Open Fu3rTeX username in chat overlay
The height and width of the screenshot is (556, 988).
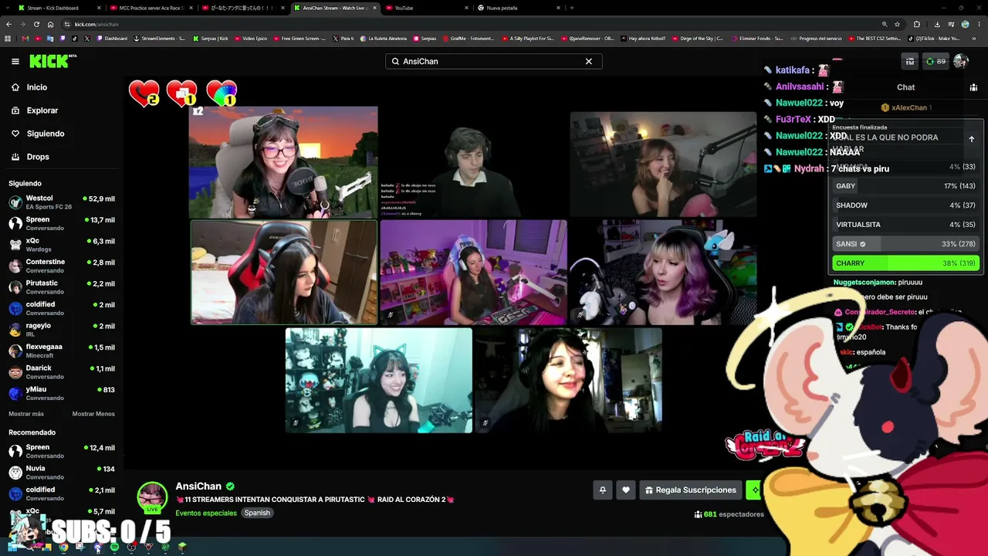(x=793, y=120)
